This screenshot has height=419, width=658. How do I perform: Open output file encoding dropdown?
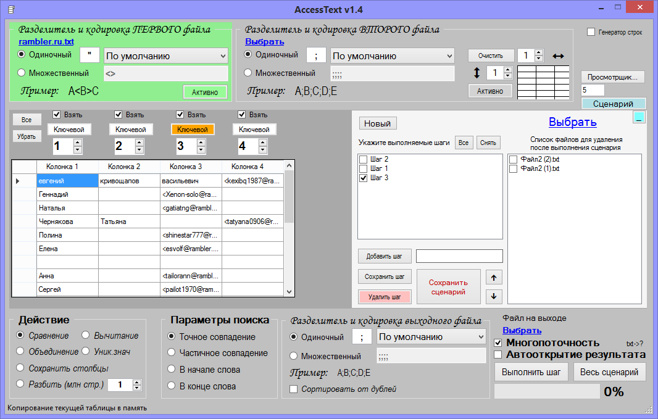point(431,337)
